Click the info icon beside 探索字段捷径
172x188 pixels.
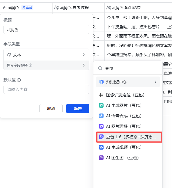(30, 65)
